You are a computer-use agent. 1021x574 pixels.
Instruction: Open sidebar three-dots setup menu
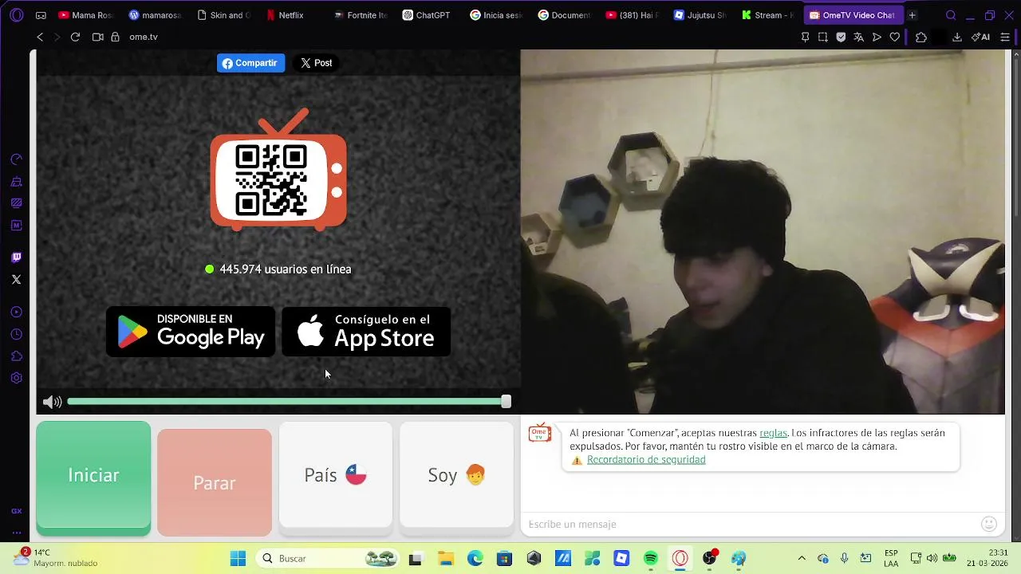pos(16,533)
